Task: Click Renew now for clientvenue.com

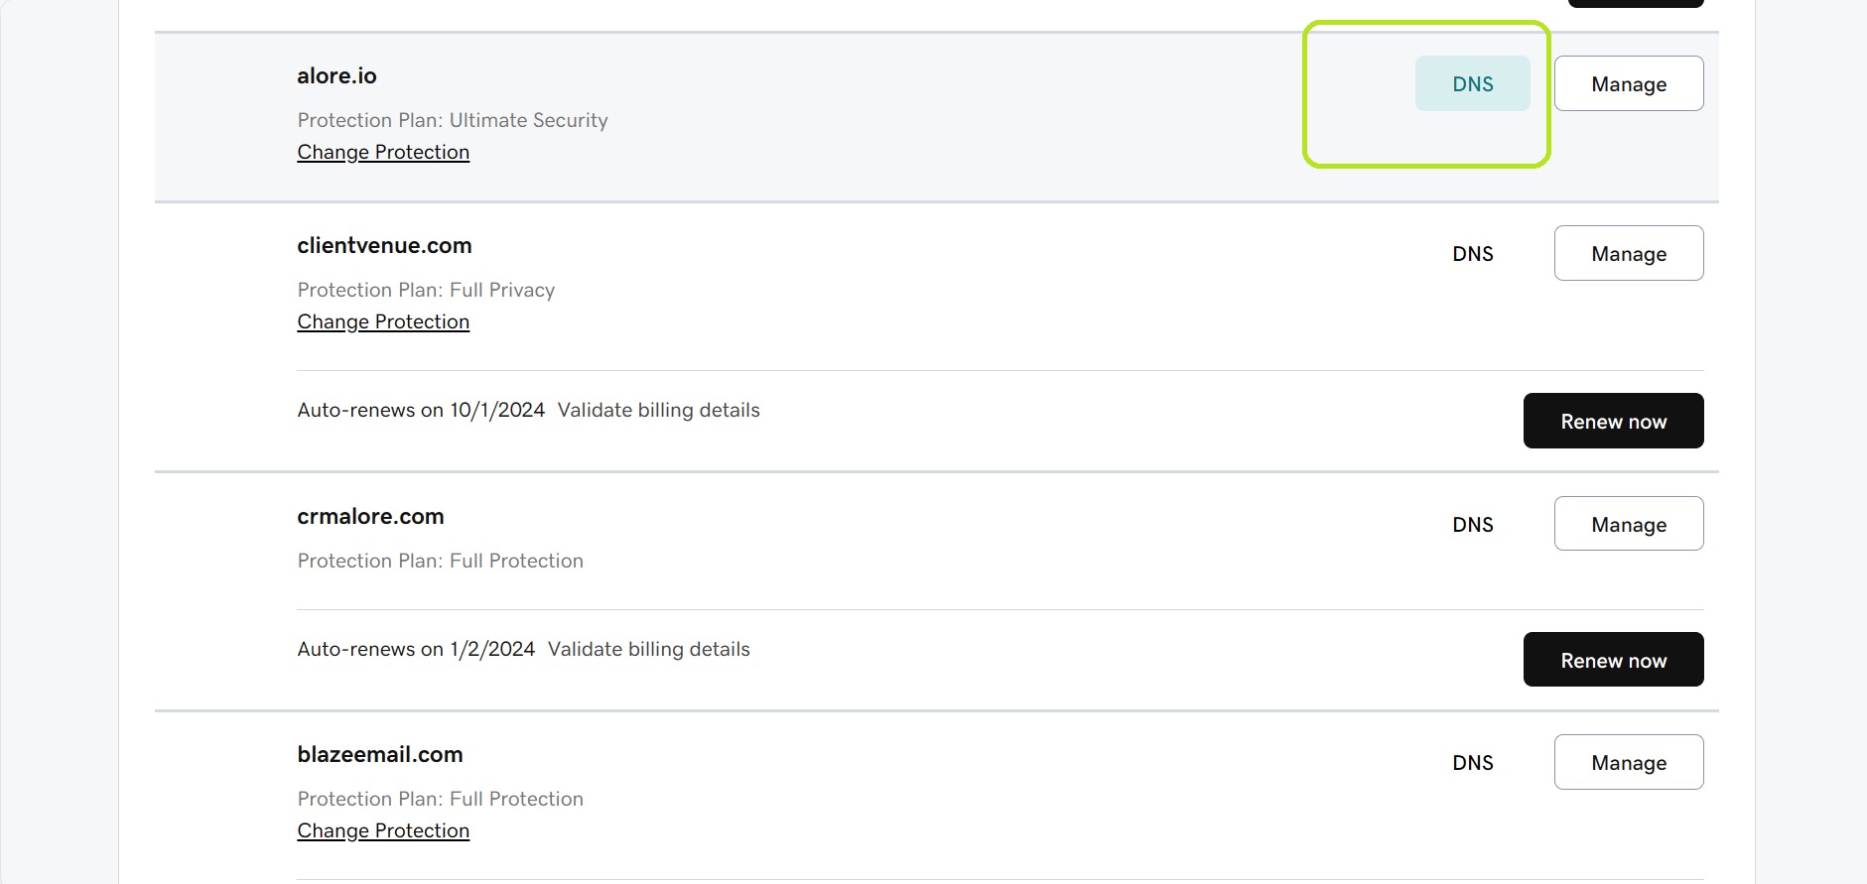Action: 1613,421
